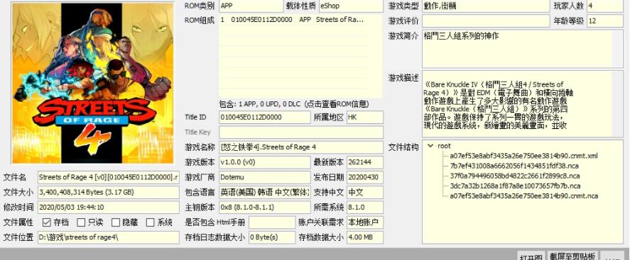Select a07ef53e8abf3435a26e750ee3814b90.cnmt.xml in file tree
Viewport: 630px width, 260px height.
(x=523, y=156)
